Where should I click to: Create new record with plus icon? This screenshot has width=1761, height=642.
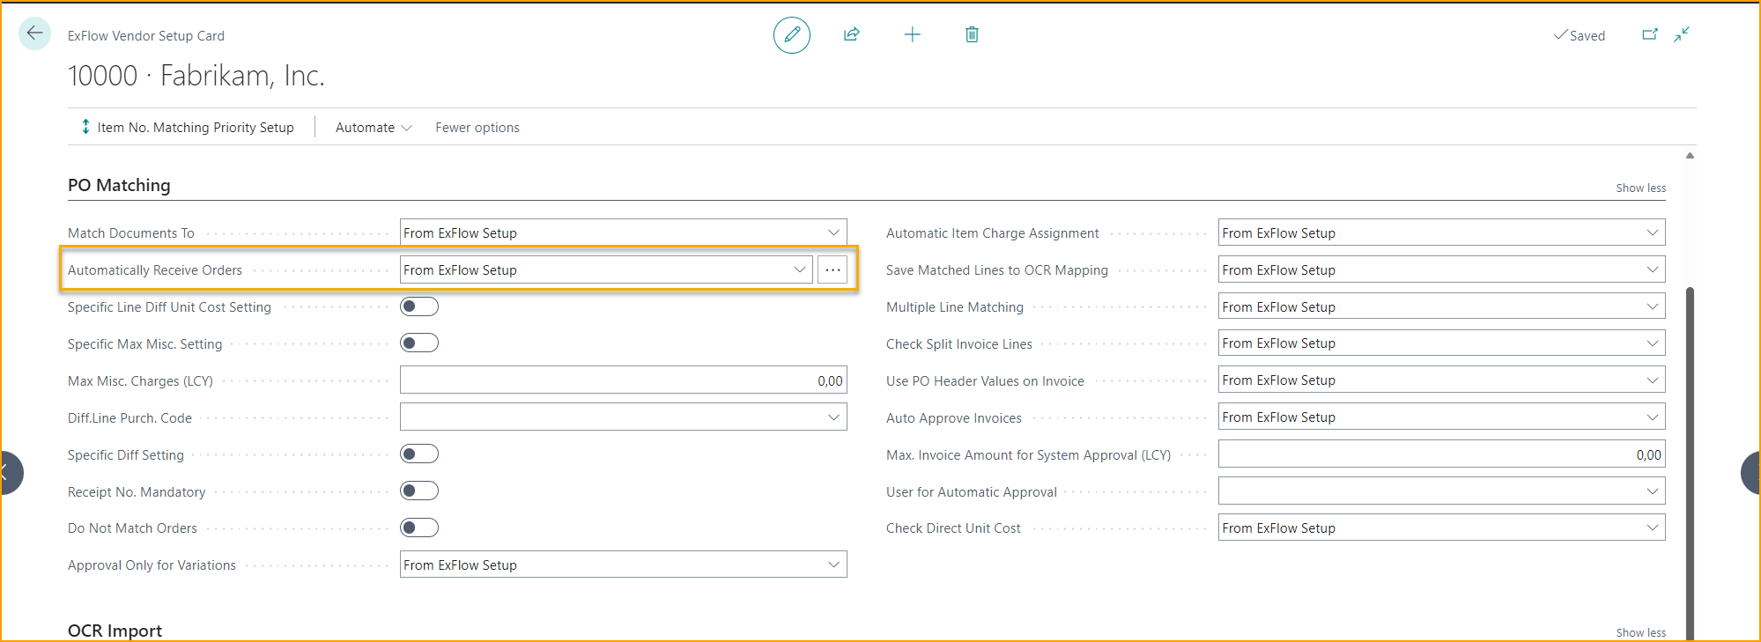pos(913,35)
